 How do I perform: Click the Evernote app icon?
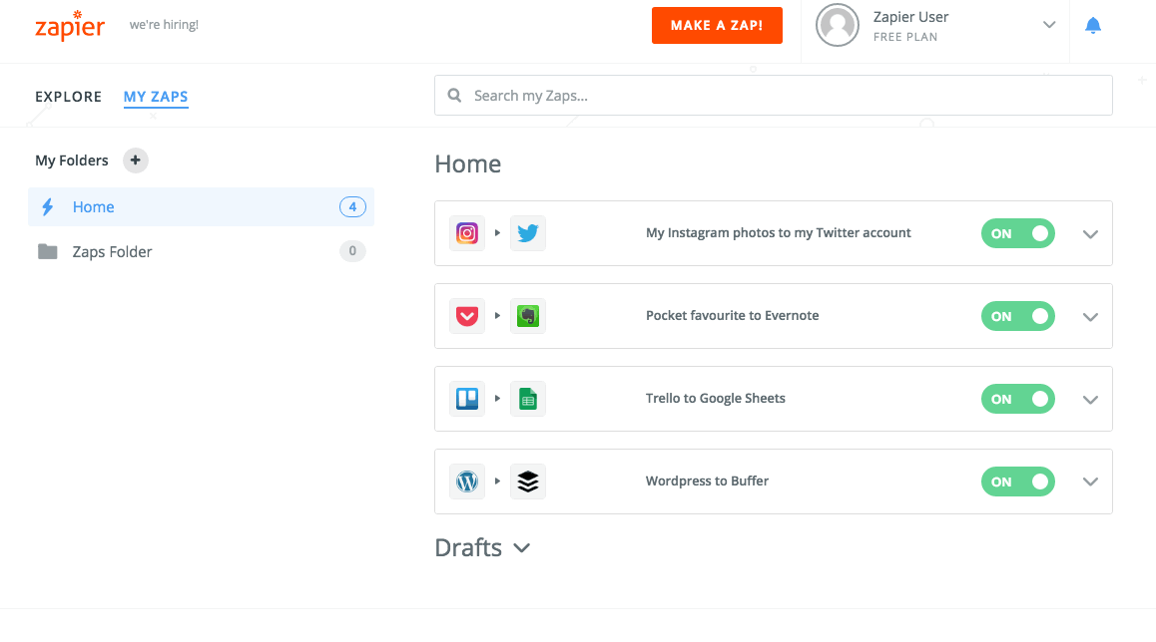pos(528,316)
